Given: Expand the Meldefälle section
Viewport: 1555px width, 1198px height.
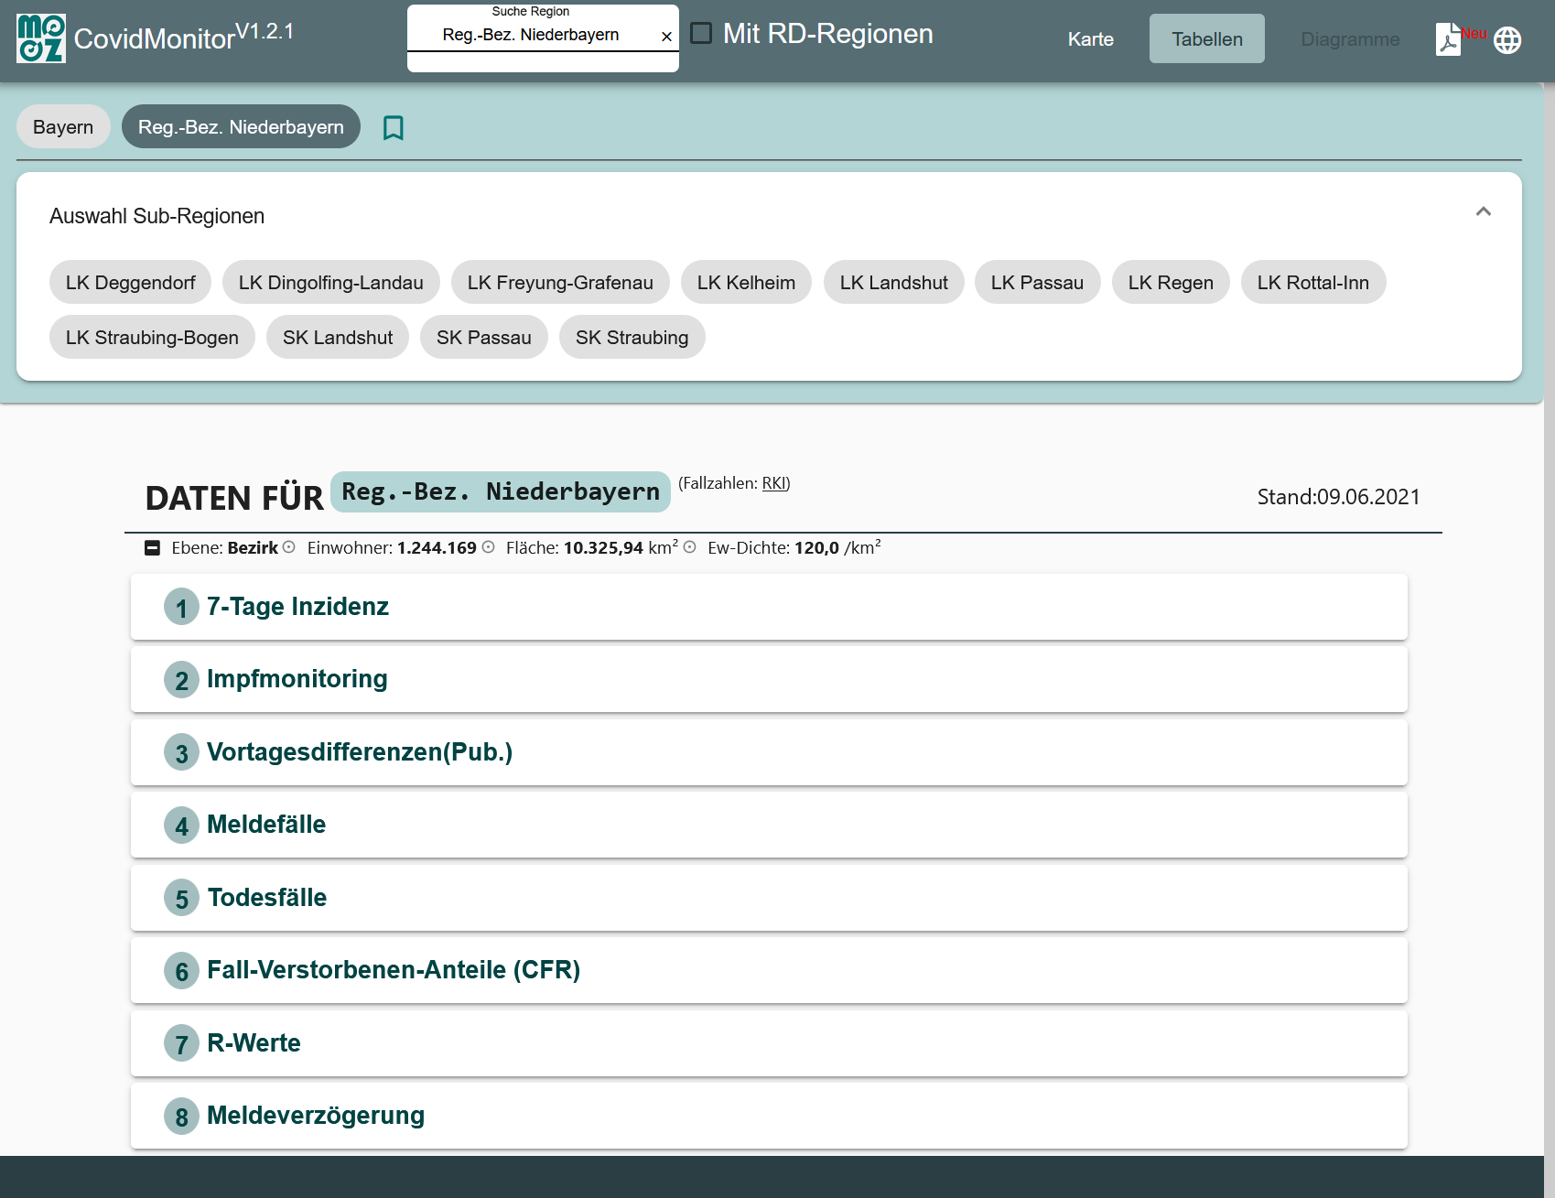Looking at the screenshot, I should 769,825.
